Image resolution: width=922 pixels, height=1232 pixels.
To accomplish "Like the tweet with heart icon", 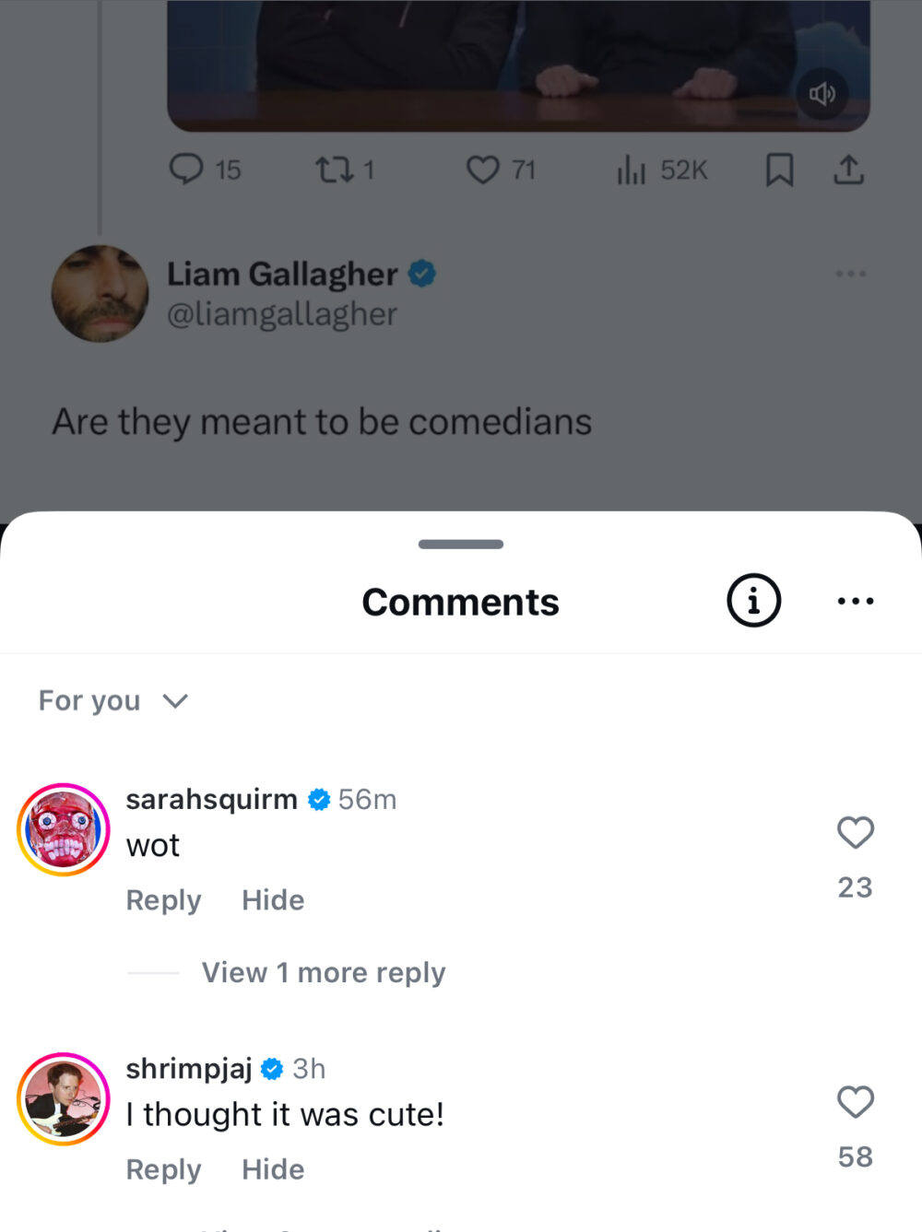I will click(x=482, y=170).
